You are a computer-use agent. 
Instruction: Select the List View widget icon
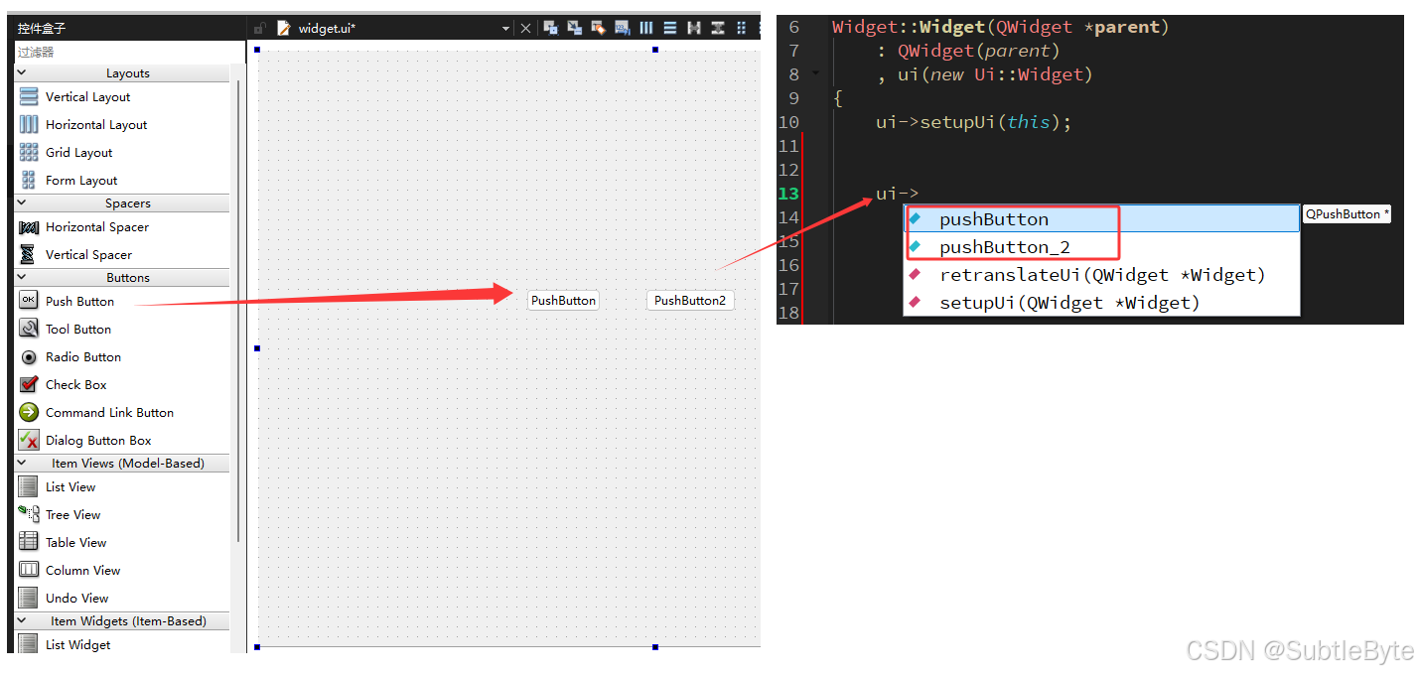[29, 486]
